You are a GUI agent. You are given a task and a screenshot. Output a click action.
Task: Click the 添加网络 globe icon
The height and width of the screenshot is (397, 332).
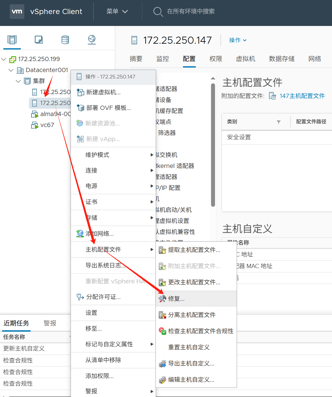80,234
